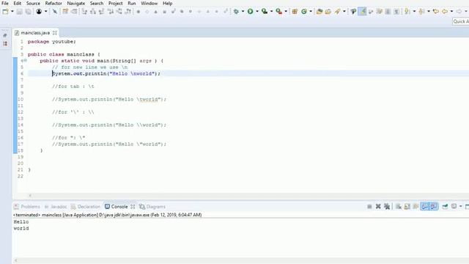Open the Source menu
Viewport: 469px width, 264px height.
click(33, 3)
